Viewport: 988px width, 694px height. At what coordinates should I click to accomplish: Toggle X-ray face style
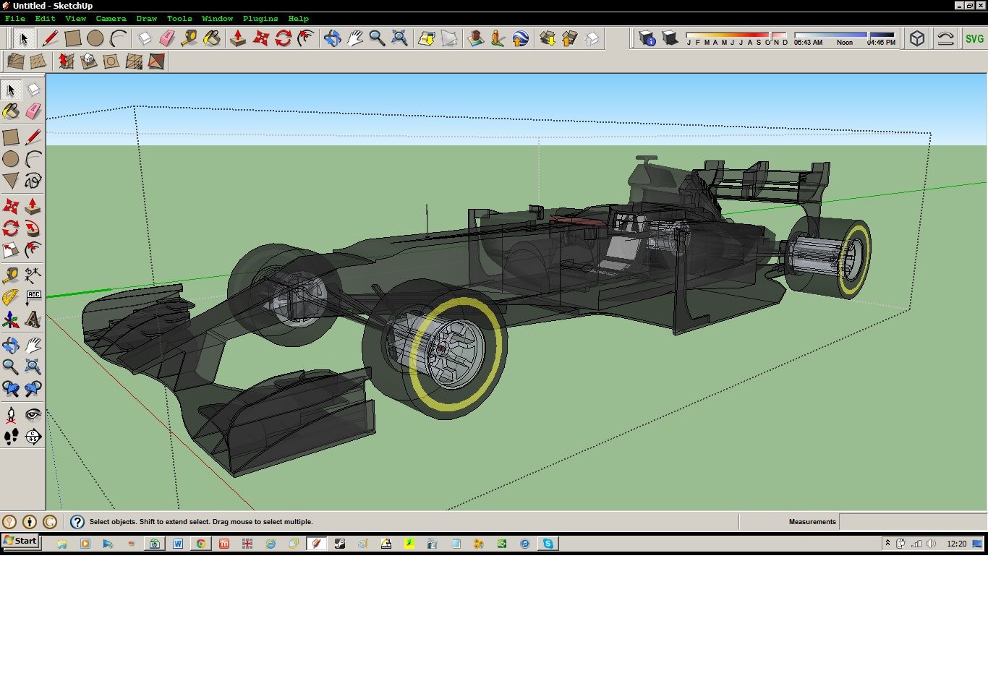point(917,38)
